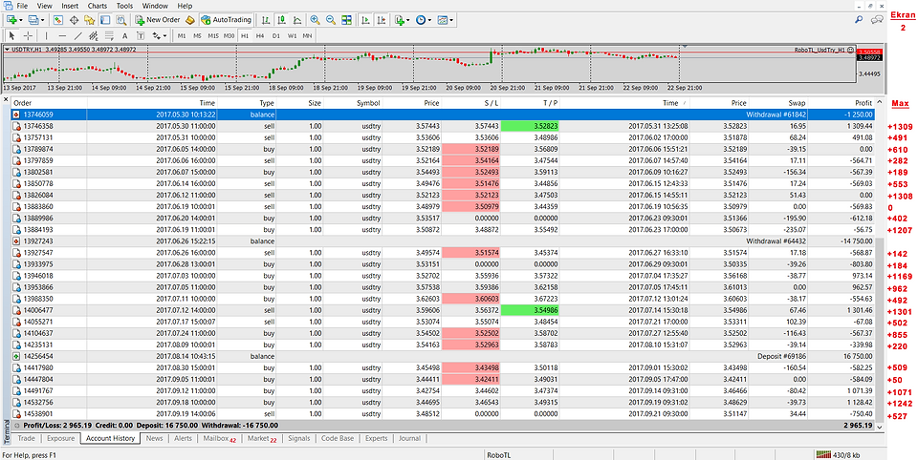The height and width of the screenshot is (460, 918).
Task: Select order row 13946018
Action: 443,275
